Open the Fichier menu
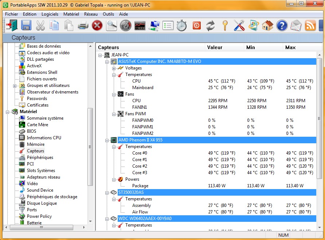 click(11, 14)
